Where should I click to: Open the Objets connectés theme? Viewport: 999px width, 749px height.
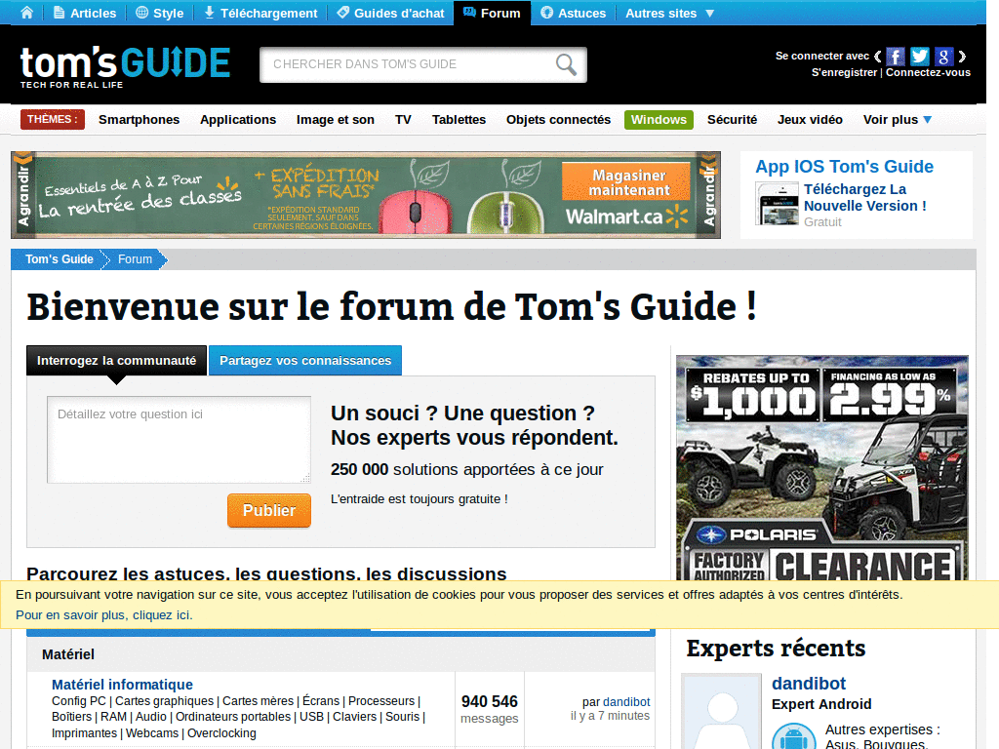[x=558, y=120]
